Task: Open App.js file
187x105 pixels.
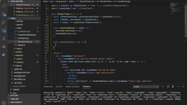Action: pos(19,49)
